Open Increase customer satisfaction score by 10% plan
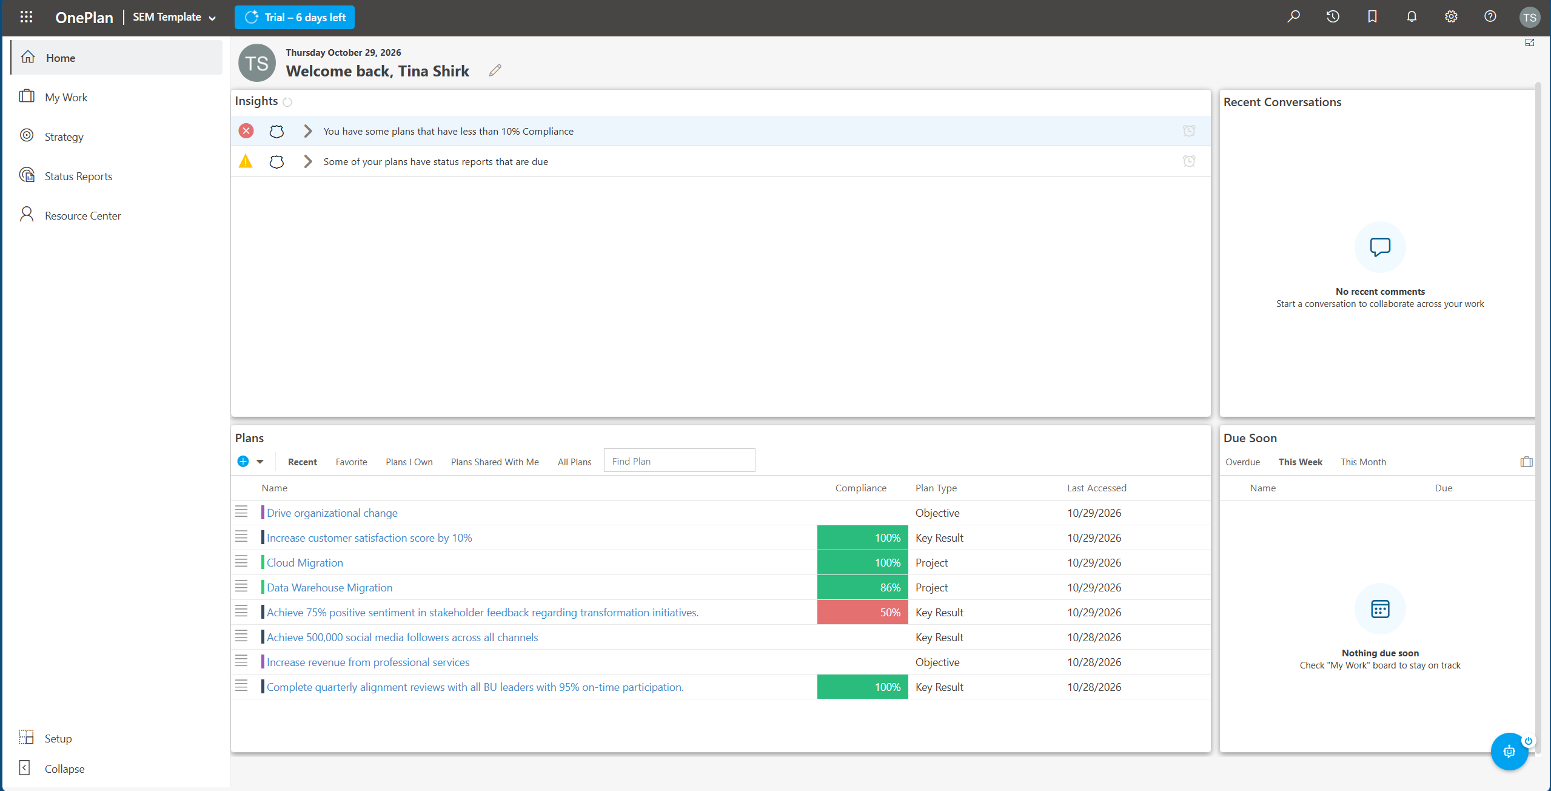 [x=369, y=538]
